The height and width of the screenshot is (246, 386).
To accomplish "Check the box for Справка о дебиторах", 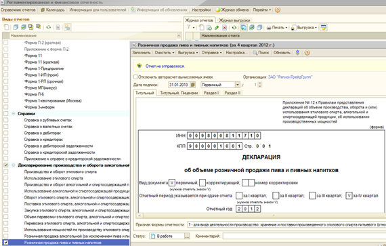I will click(x=6, y=133).
